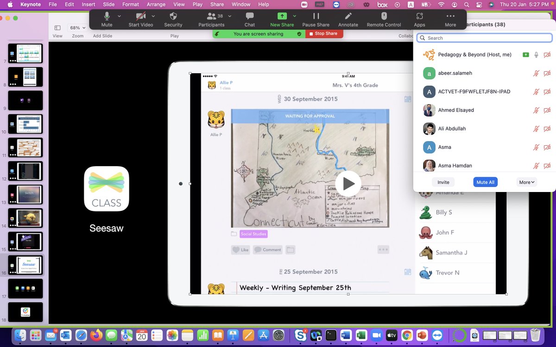The height and width of the screenshot is (347, 556).
Task: Toggle abeer.salameh muted microphone icon
Action: point(536,73)
